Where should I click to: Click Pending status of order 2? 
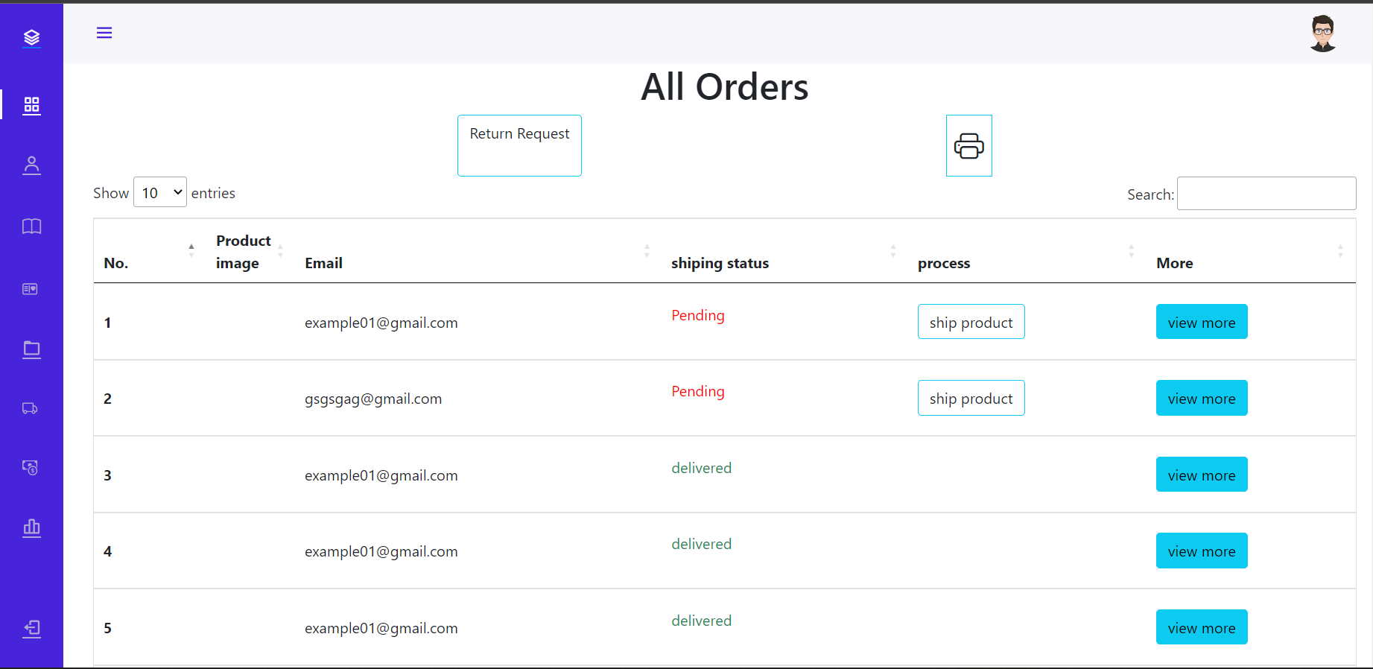[698, 391]
